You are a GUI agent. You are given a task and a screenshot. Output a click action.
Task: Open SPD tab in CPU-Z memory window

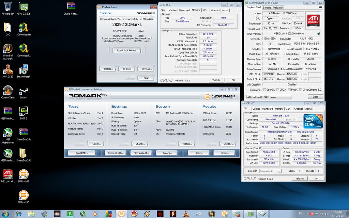[204, 10]
